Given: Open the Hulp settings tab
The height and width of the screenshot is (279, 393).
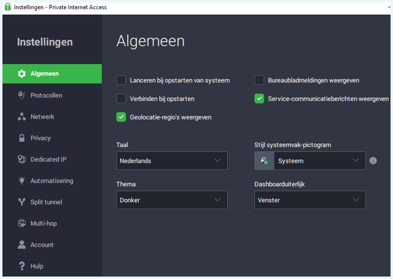Looking at the screenshot, I should pyautogui.click(x=52, y=266).
